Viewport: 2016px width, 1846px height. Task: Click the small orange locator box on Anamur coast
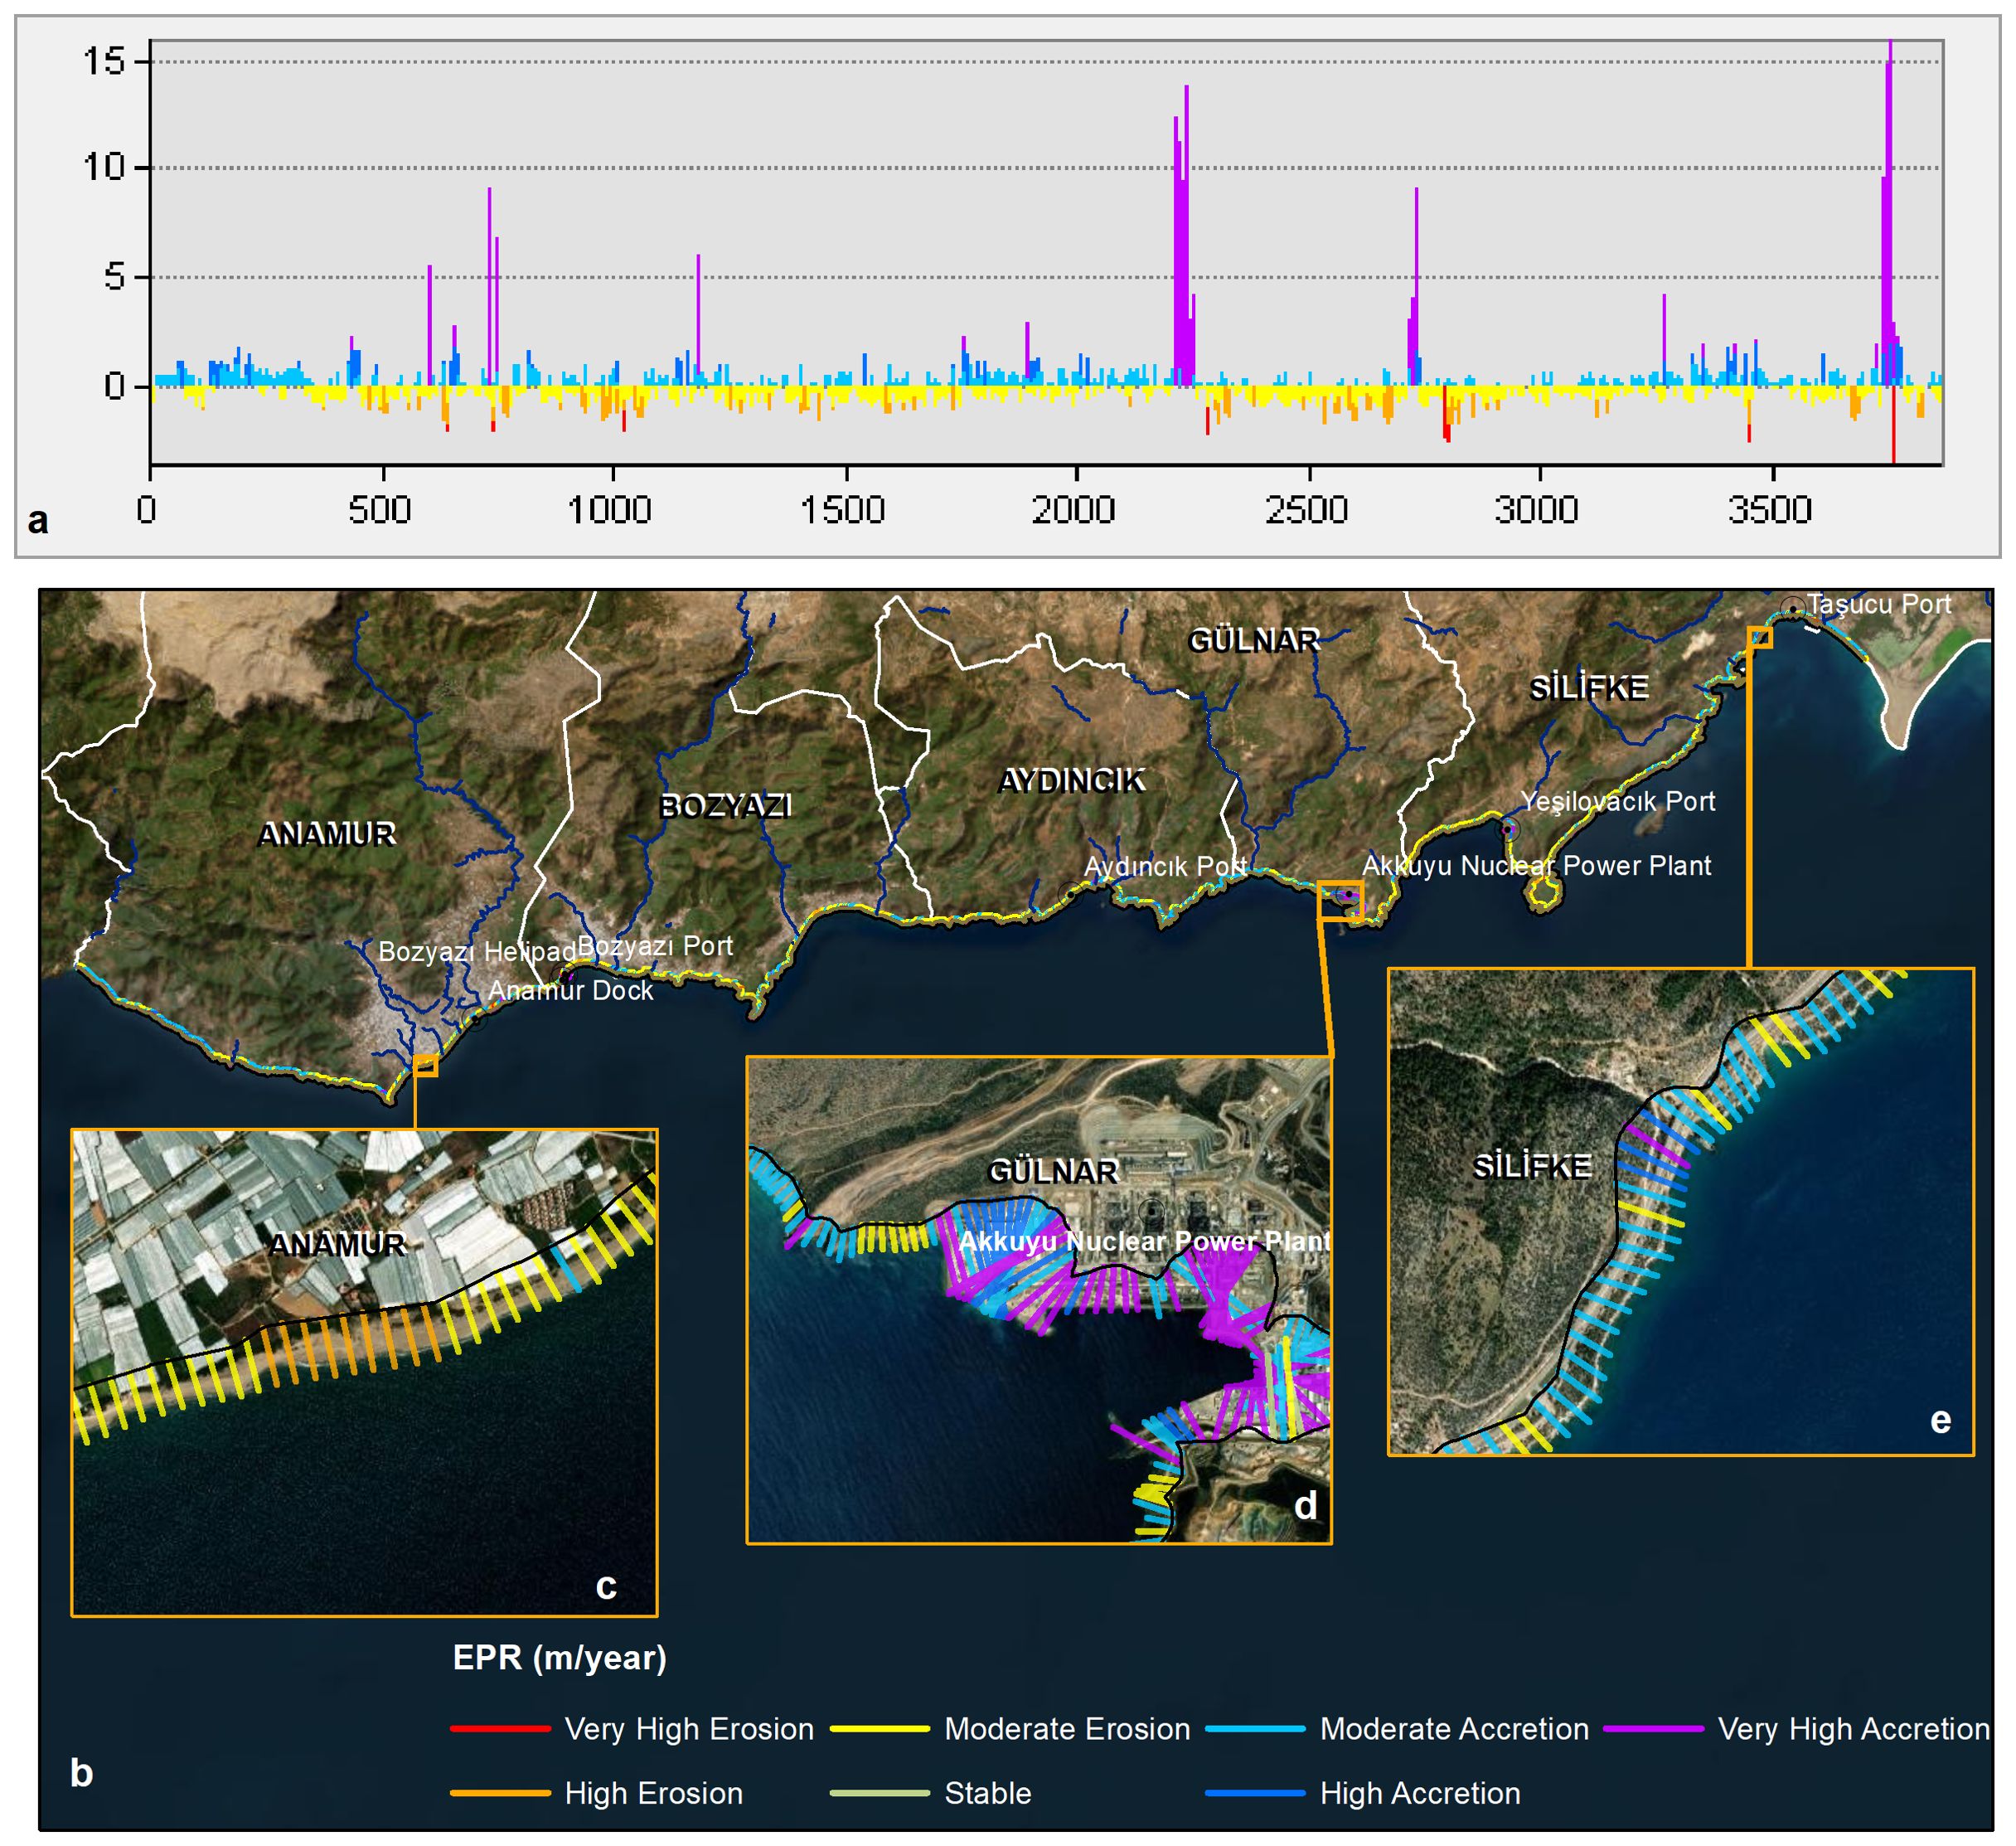(x=426, y=1066)
